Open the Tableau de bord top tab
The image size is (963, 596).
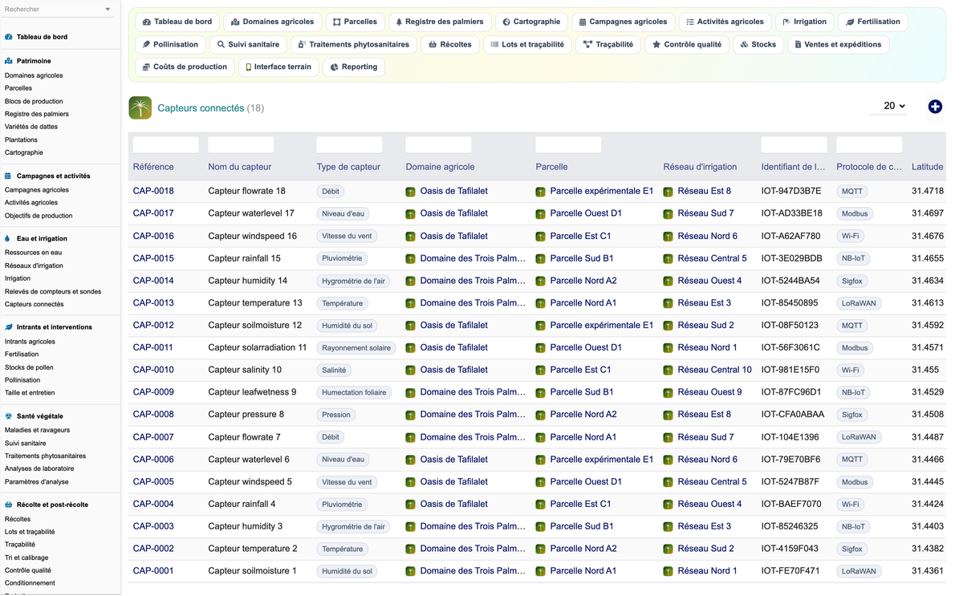point(177,22)
